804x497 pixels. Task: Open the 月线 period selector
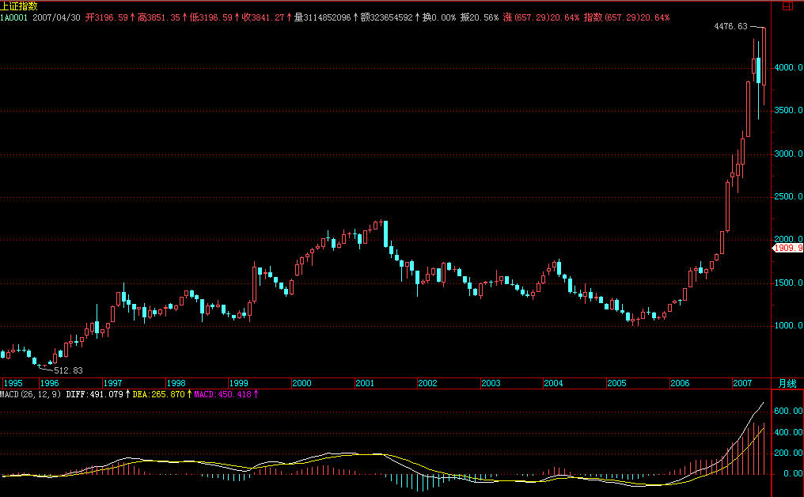coord(787,383)
